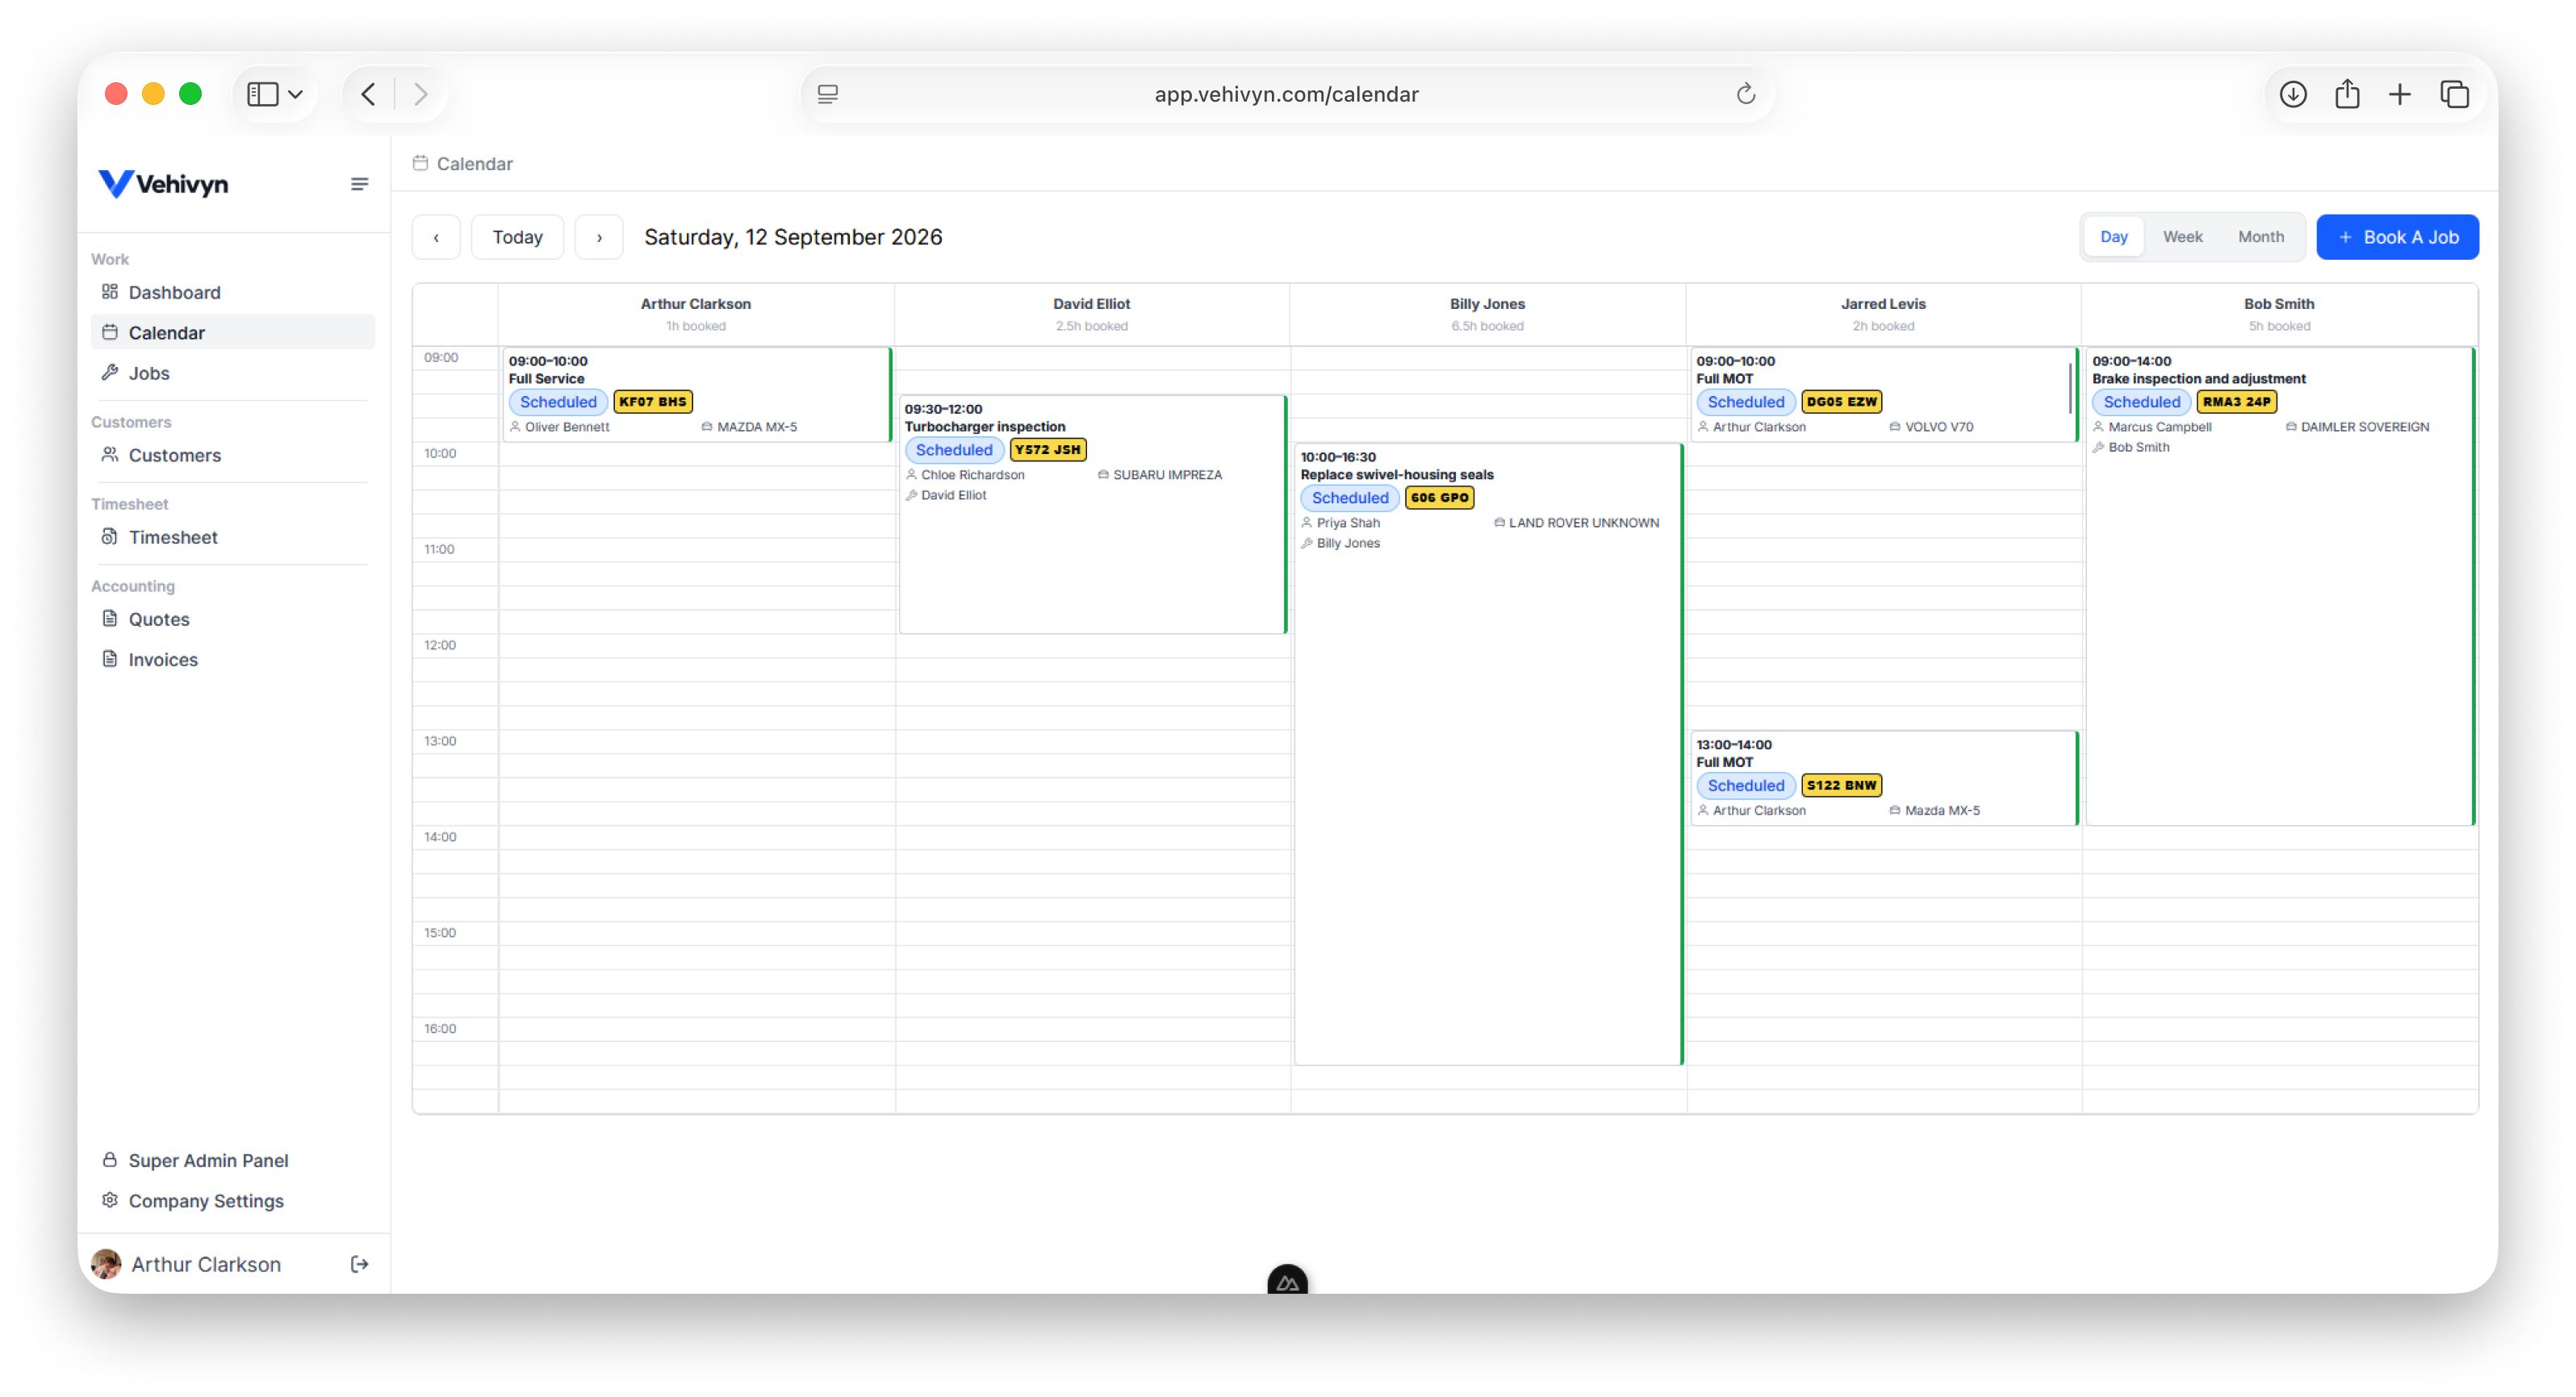This screenshot has width=2576, height=1397.
Task: Toggle Safari sidebar panel button
Action: [x=262, y=94]
